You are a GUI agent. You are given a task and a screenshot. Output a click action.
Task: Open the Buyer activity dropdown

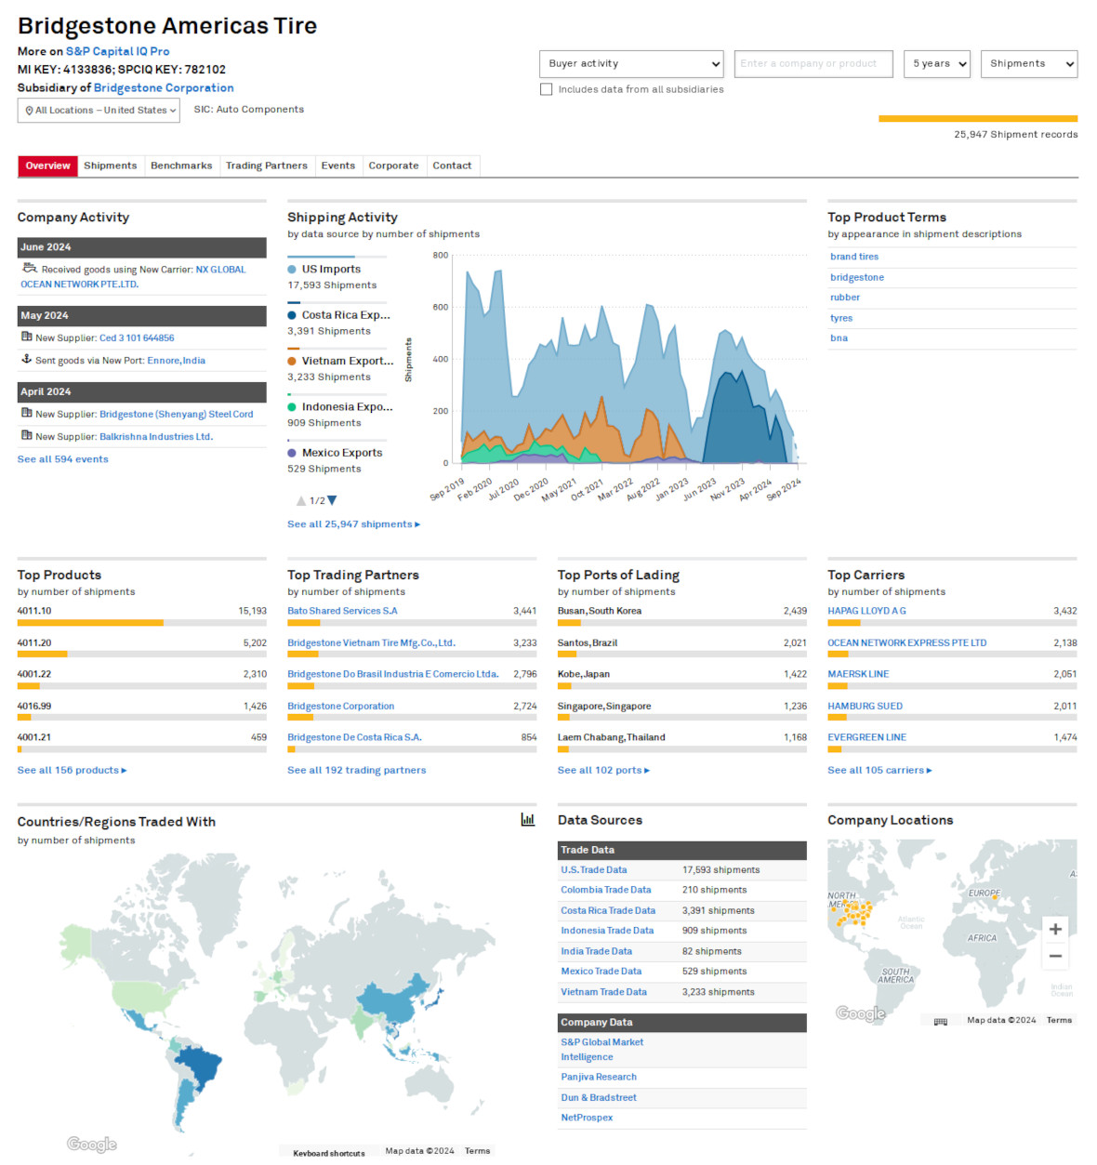[631, 63]
